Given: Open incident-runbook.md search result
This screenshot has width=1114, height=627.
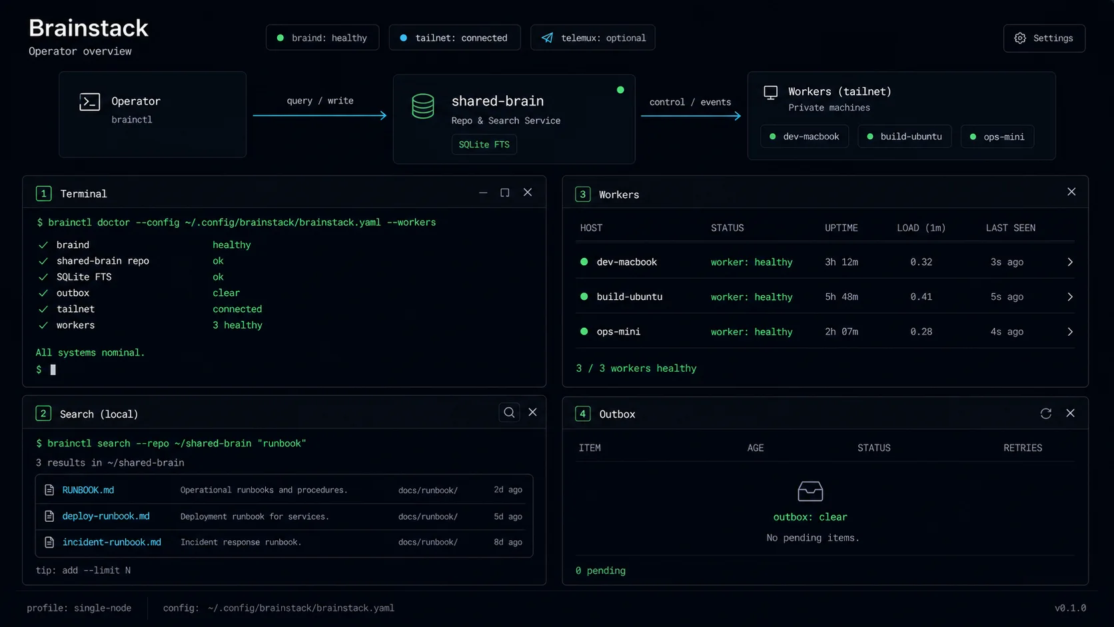Looking at the screenshot, I should 111,542.
